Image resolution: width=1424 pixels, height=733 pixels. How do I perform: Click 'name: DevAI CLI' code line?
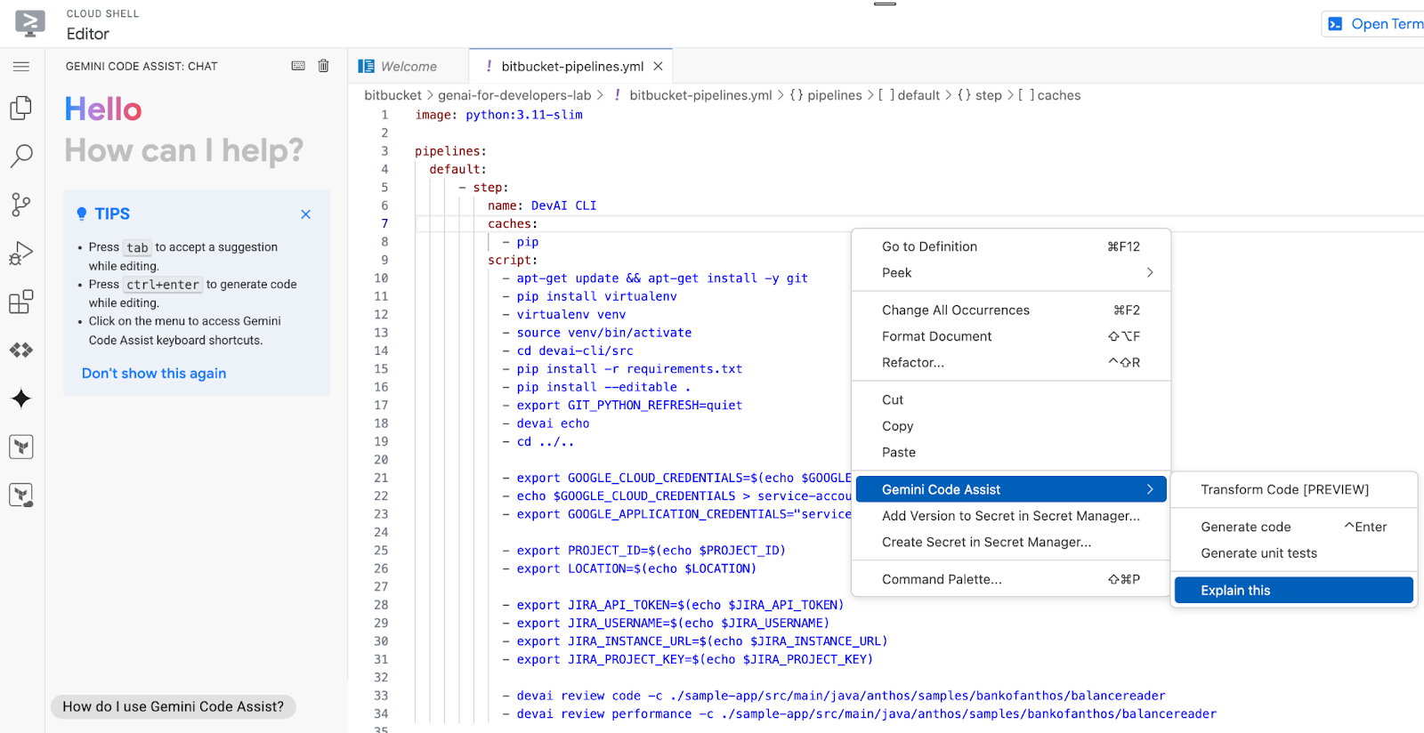542,205
